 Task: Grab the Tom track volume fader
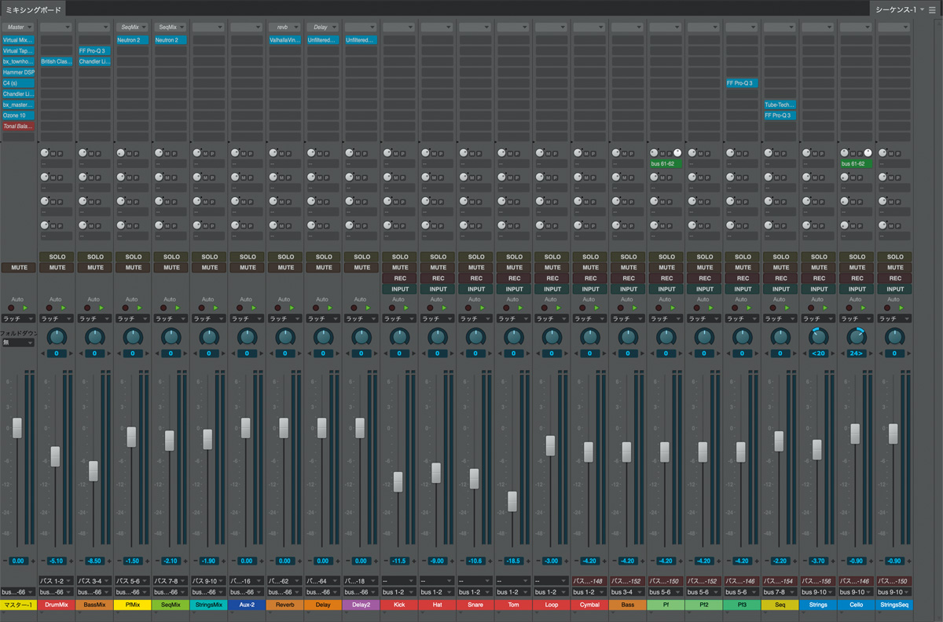(512, 502)
